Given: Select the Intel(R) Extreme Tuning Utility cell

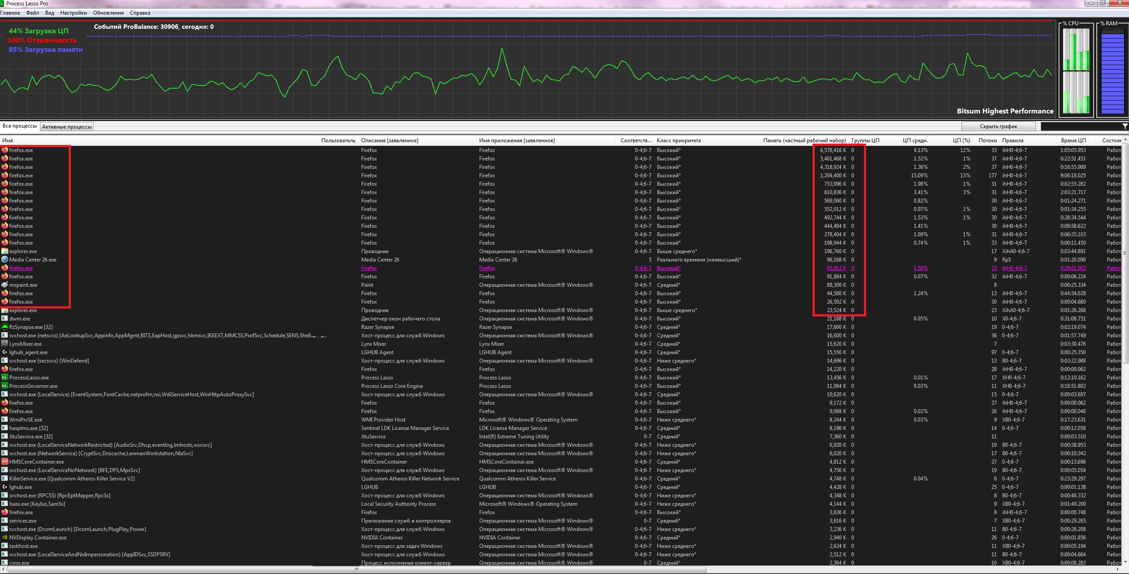Looking at the screenshot, I should click(x=514, y=437).
